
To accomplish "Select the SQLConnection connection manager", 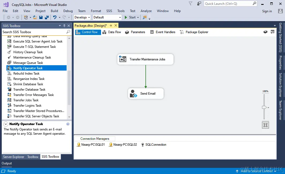I will pyautogui.click(x=154, y=145).
